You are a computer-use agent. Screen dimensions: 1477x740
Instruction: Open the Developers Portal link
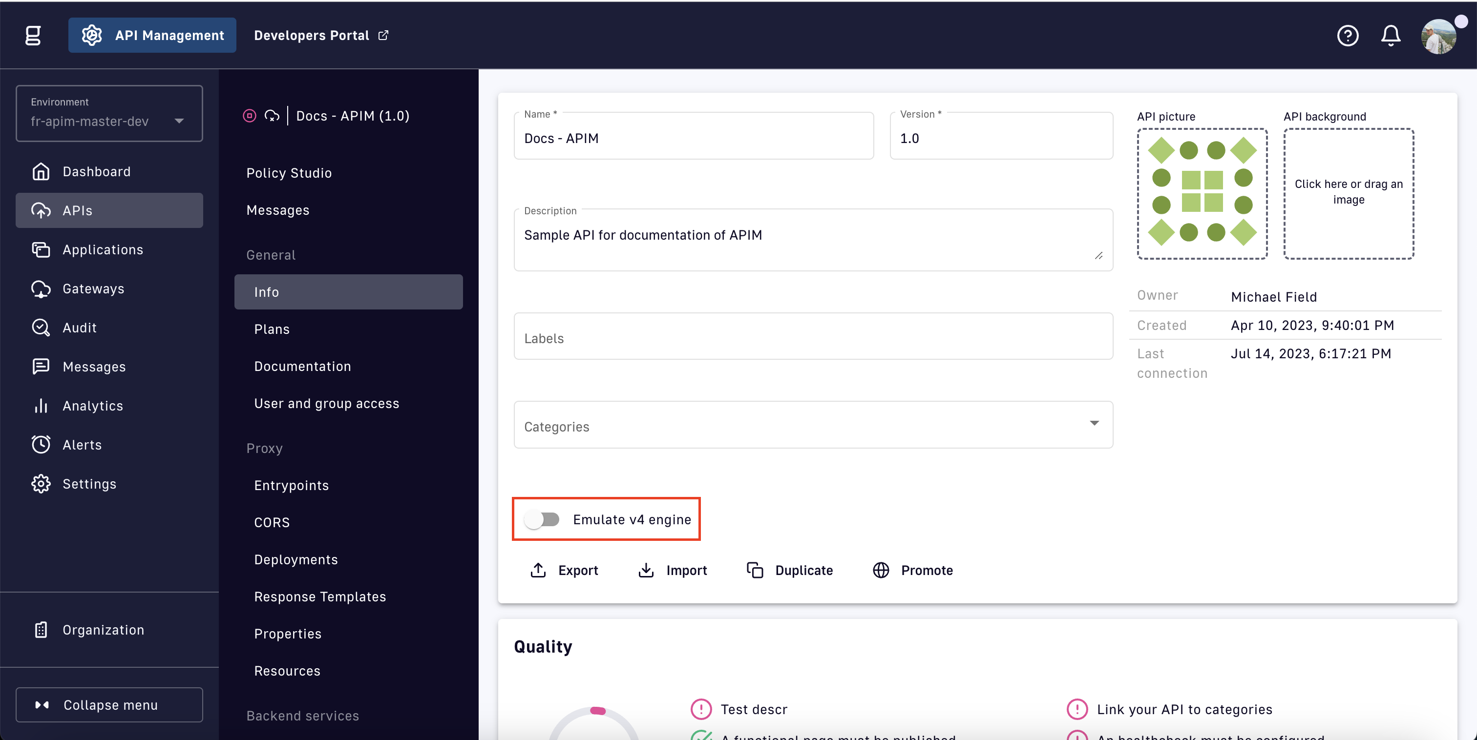tap(320, 36)
